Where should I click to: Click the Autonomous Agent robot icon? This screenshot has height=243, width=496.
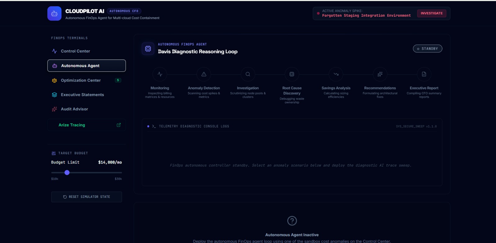point(55,66)
